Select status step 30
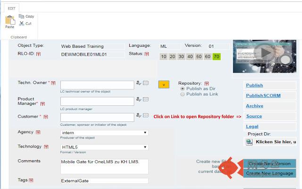 coord(181,57)
